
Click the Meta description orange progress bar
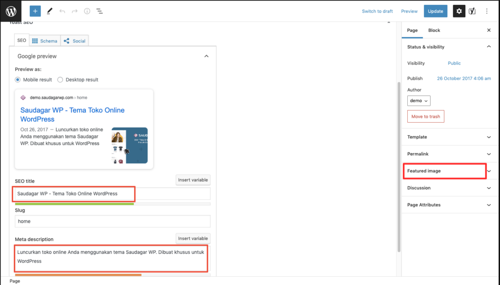click(x=78, y=275)
